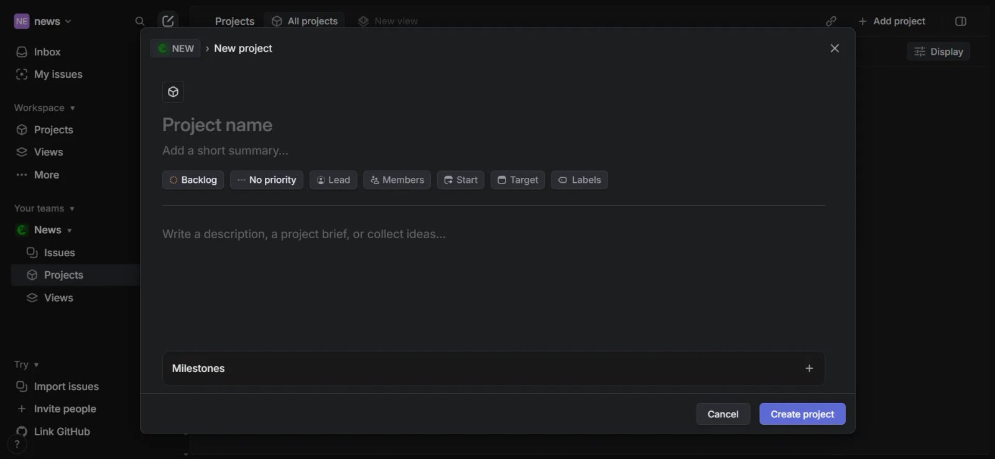Screen dimensions: 995x459
Task: Collapse the Your teams section
Action: tap(44, 208)
